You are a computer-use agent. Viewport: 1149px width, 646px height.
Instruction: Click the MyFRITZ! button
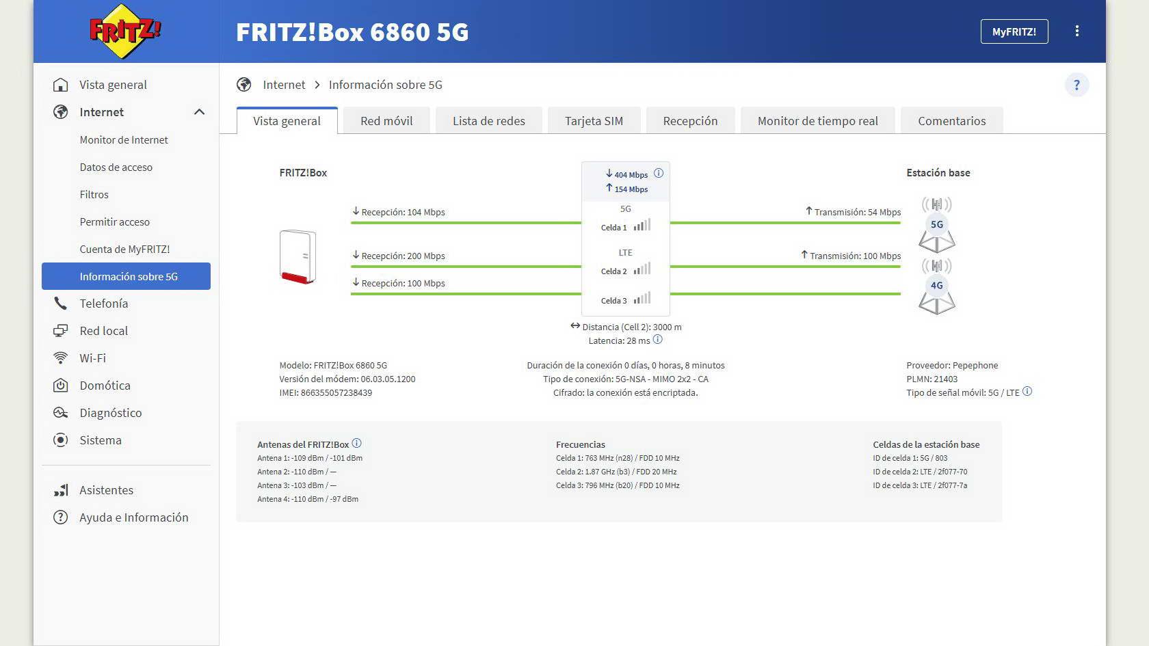pyautogui.click(x=1014, y=31)
